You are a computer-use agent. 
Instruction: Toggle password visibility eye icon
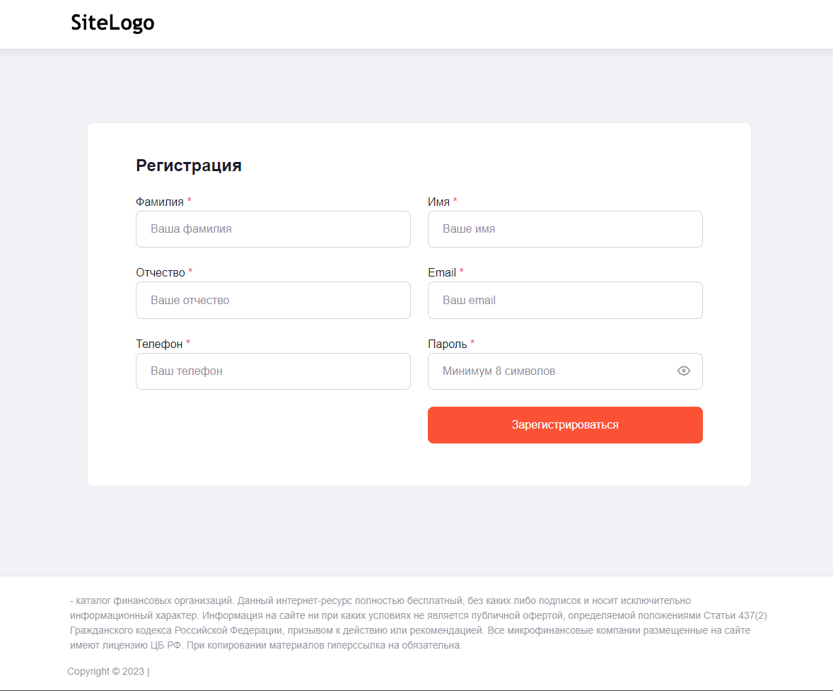[x=683, y=371]
